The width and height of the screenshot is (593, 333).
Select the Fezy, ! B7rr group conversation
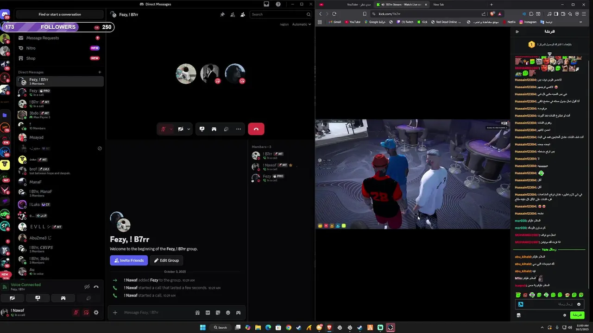pyautogui.click(x=59, y=81)
